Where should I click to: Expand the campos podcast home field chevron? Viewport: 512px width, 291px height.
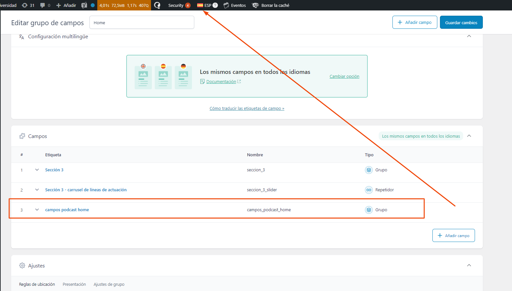tap(37, 210)
